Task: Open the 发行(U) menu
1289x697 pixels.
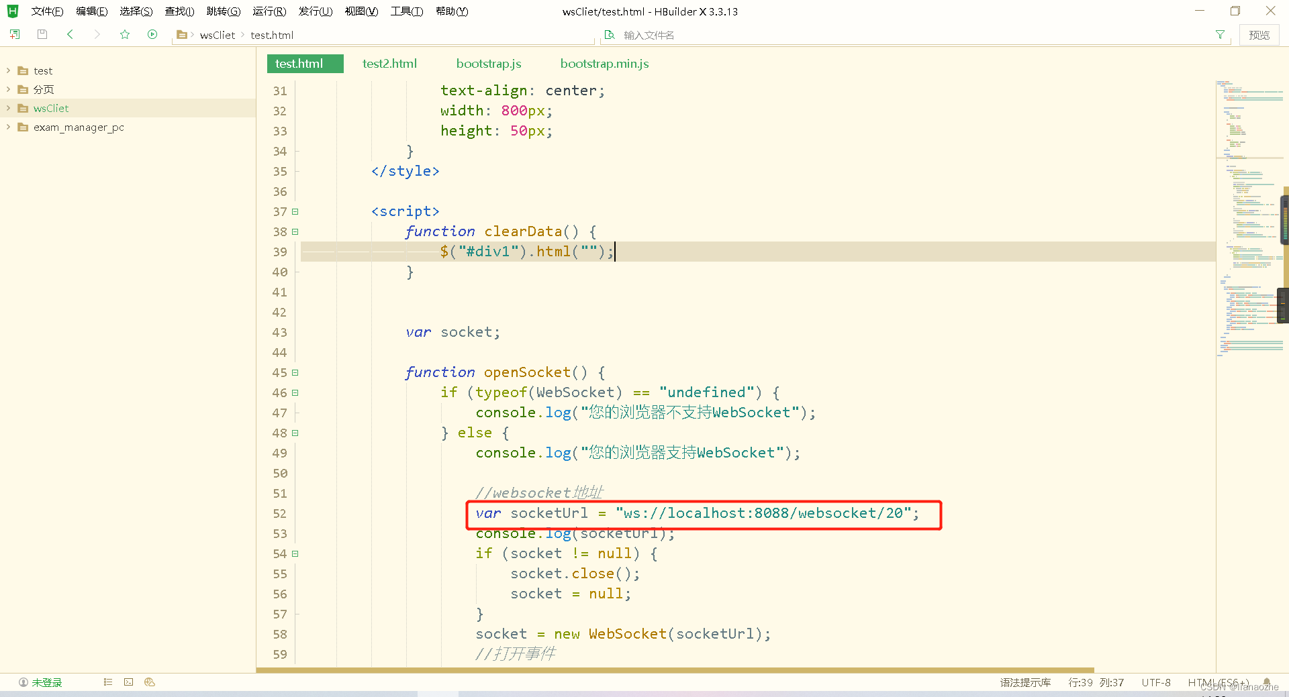Action: (x=316, y=11)
